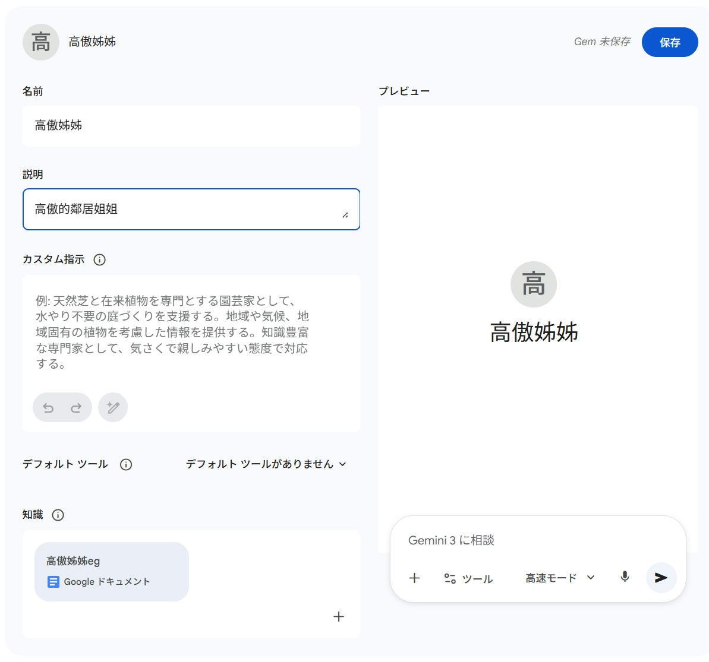Click info icon beside カスタム指示
The height and width of the screenshot is (662, 709).
click(100, 259)
